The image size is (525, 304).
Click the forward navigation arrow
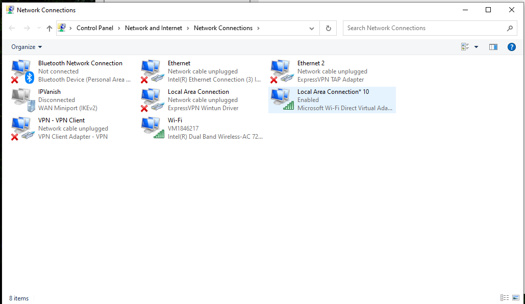click(27, 28)
